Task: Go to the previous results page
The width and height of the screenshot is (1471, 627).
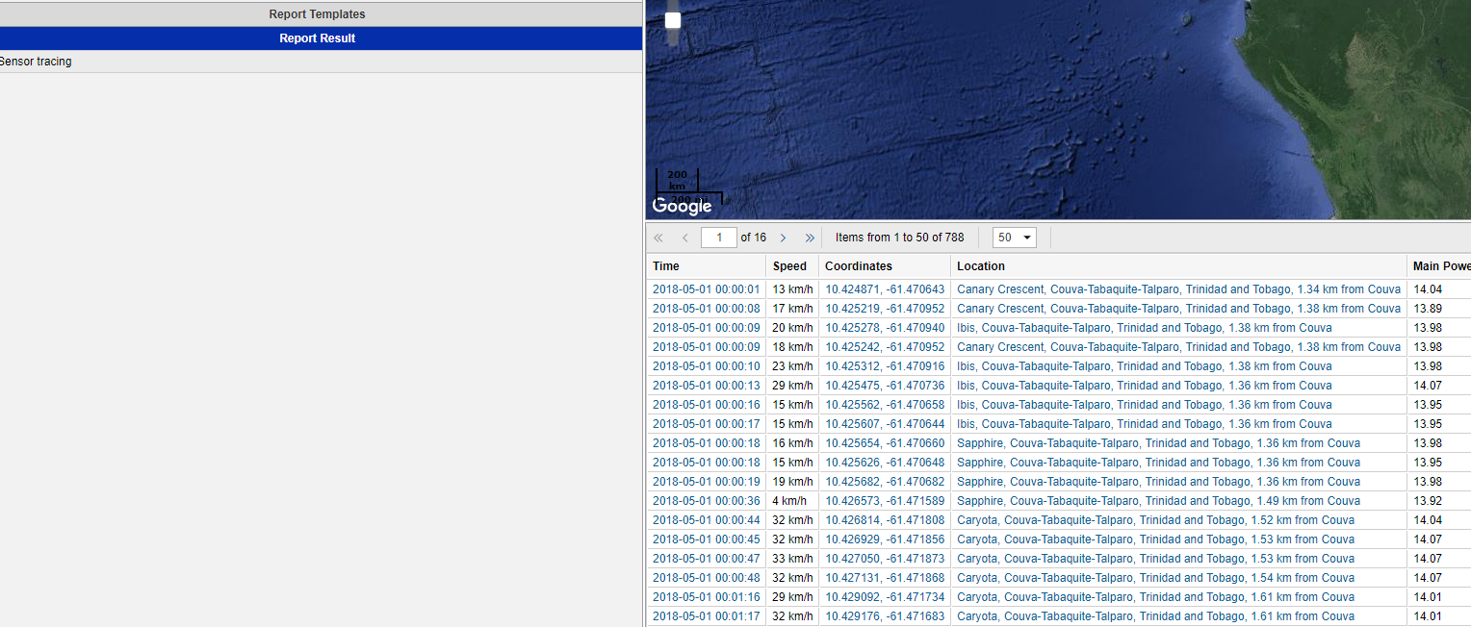Action: coord(685,238)
